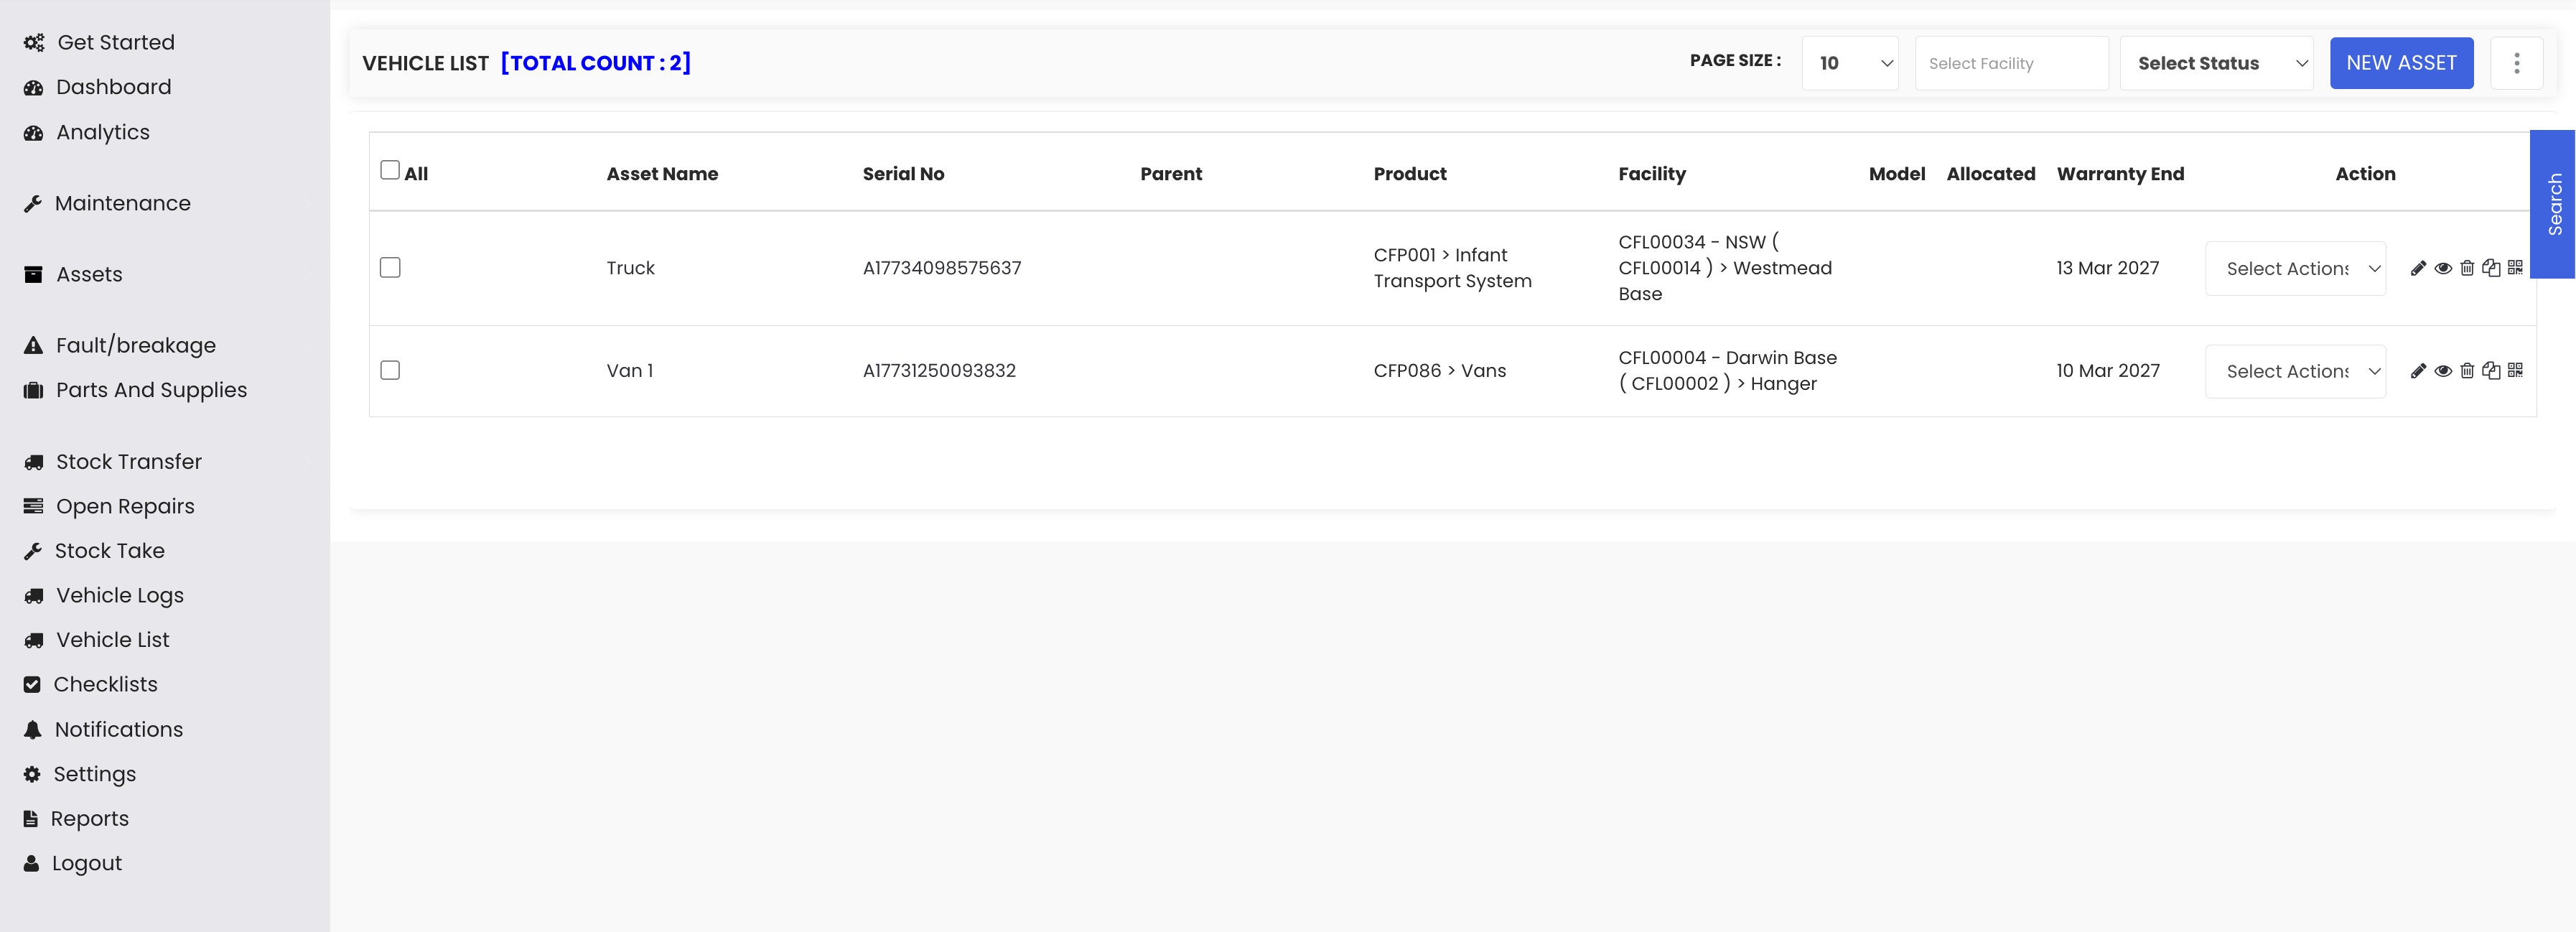This screenshot has width=2576, height=932.
Task: Tick the checkbox for the Van 1 row
Action: (x=390, y=370)
